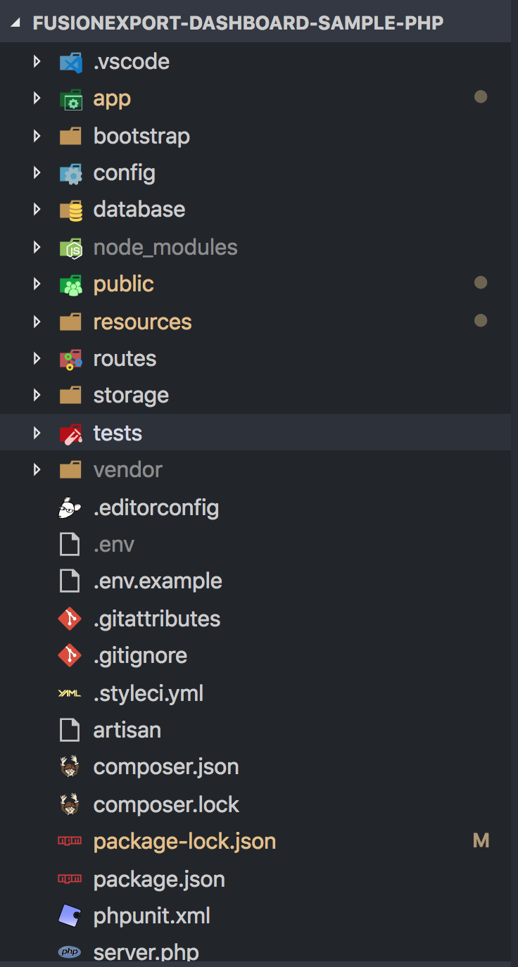The height and width of the screenshot is (967, 518).
Task: Click the M badge on package-lock.json
Action: 481,840
